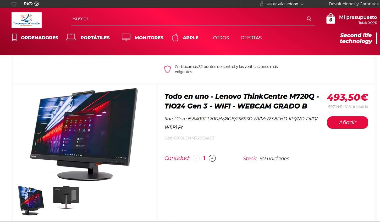Click the Añadir button
This screenshot has width=380, height=222.
(348, 122)
